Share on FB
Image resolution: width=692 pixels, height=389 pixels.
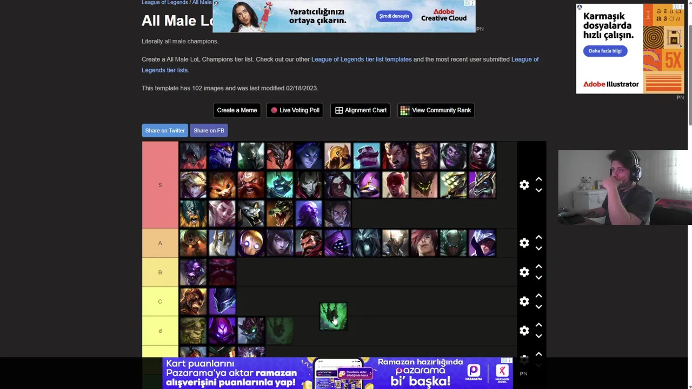coord(209,130)
